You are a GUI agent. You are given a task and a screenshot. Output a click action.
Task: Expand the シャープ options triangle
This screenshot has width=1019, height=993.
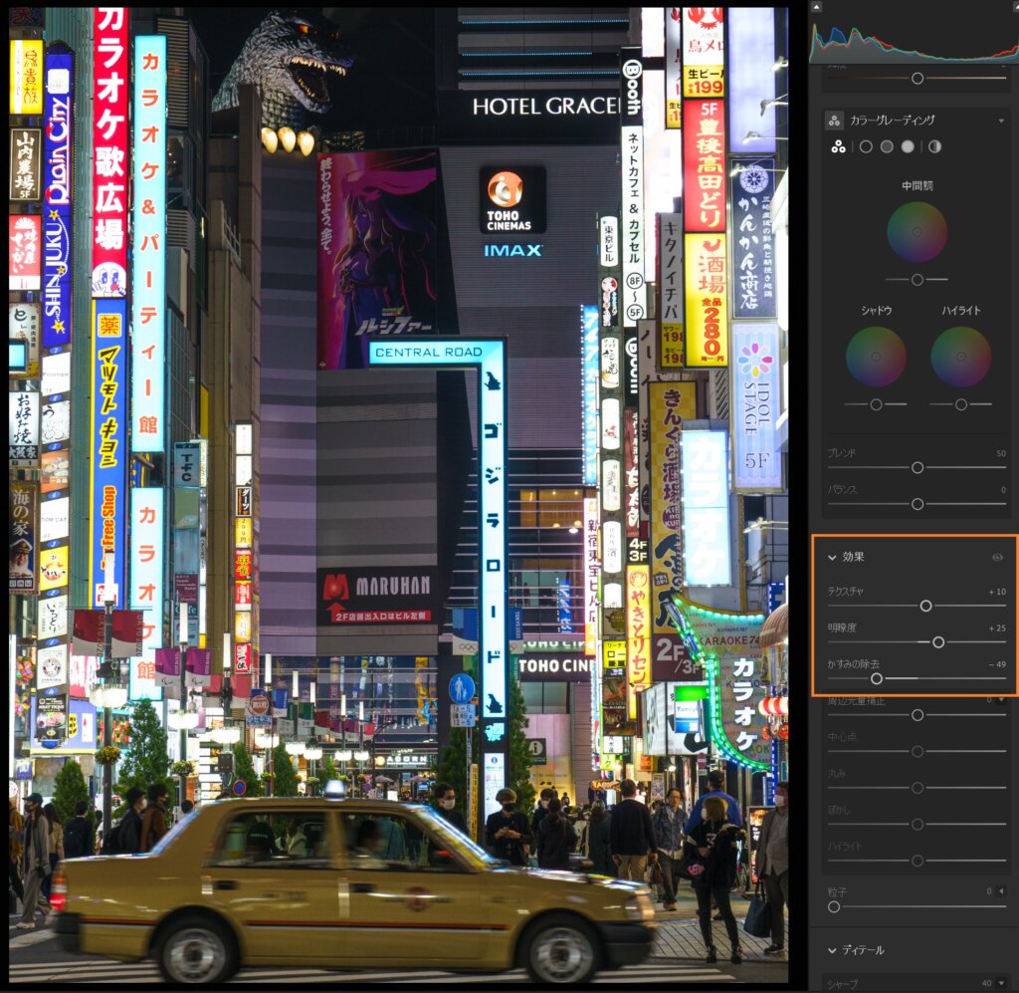(1001, 983)
